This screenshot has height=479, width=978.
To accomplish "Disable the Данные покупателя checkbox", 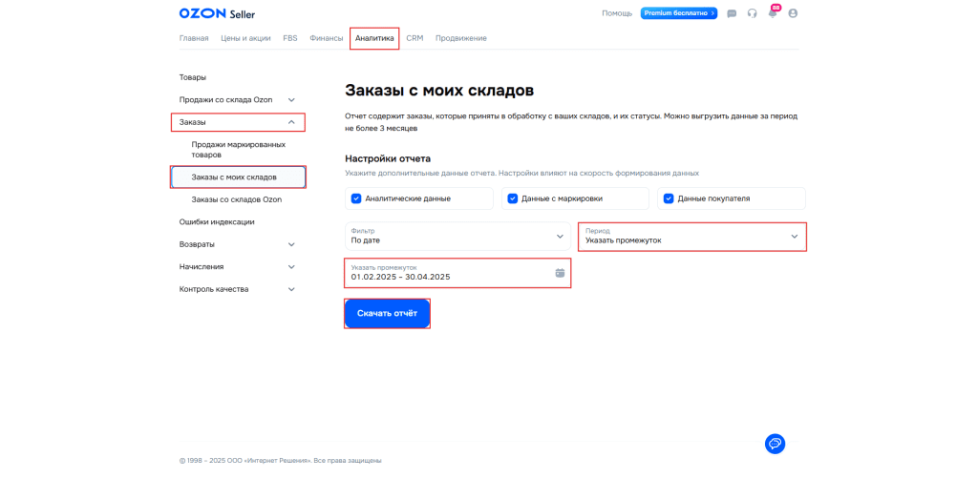I will [x=668, y=198].
